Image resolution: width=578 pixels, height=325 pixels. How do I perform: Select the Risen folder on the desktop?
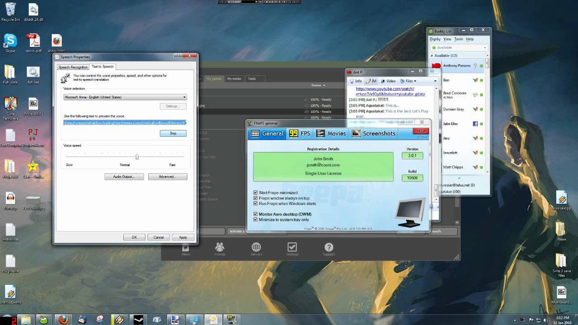click(x=561, y=231)
